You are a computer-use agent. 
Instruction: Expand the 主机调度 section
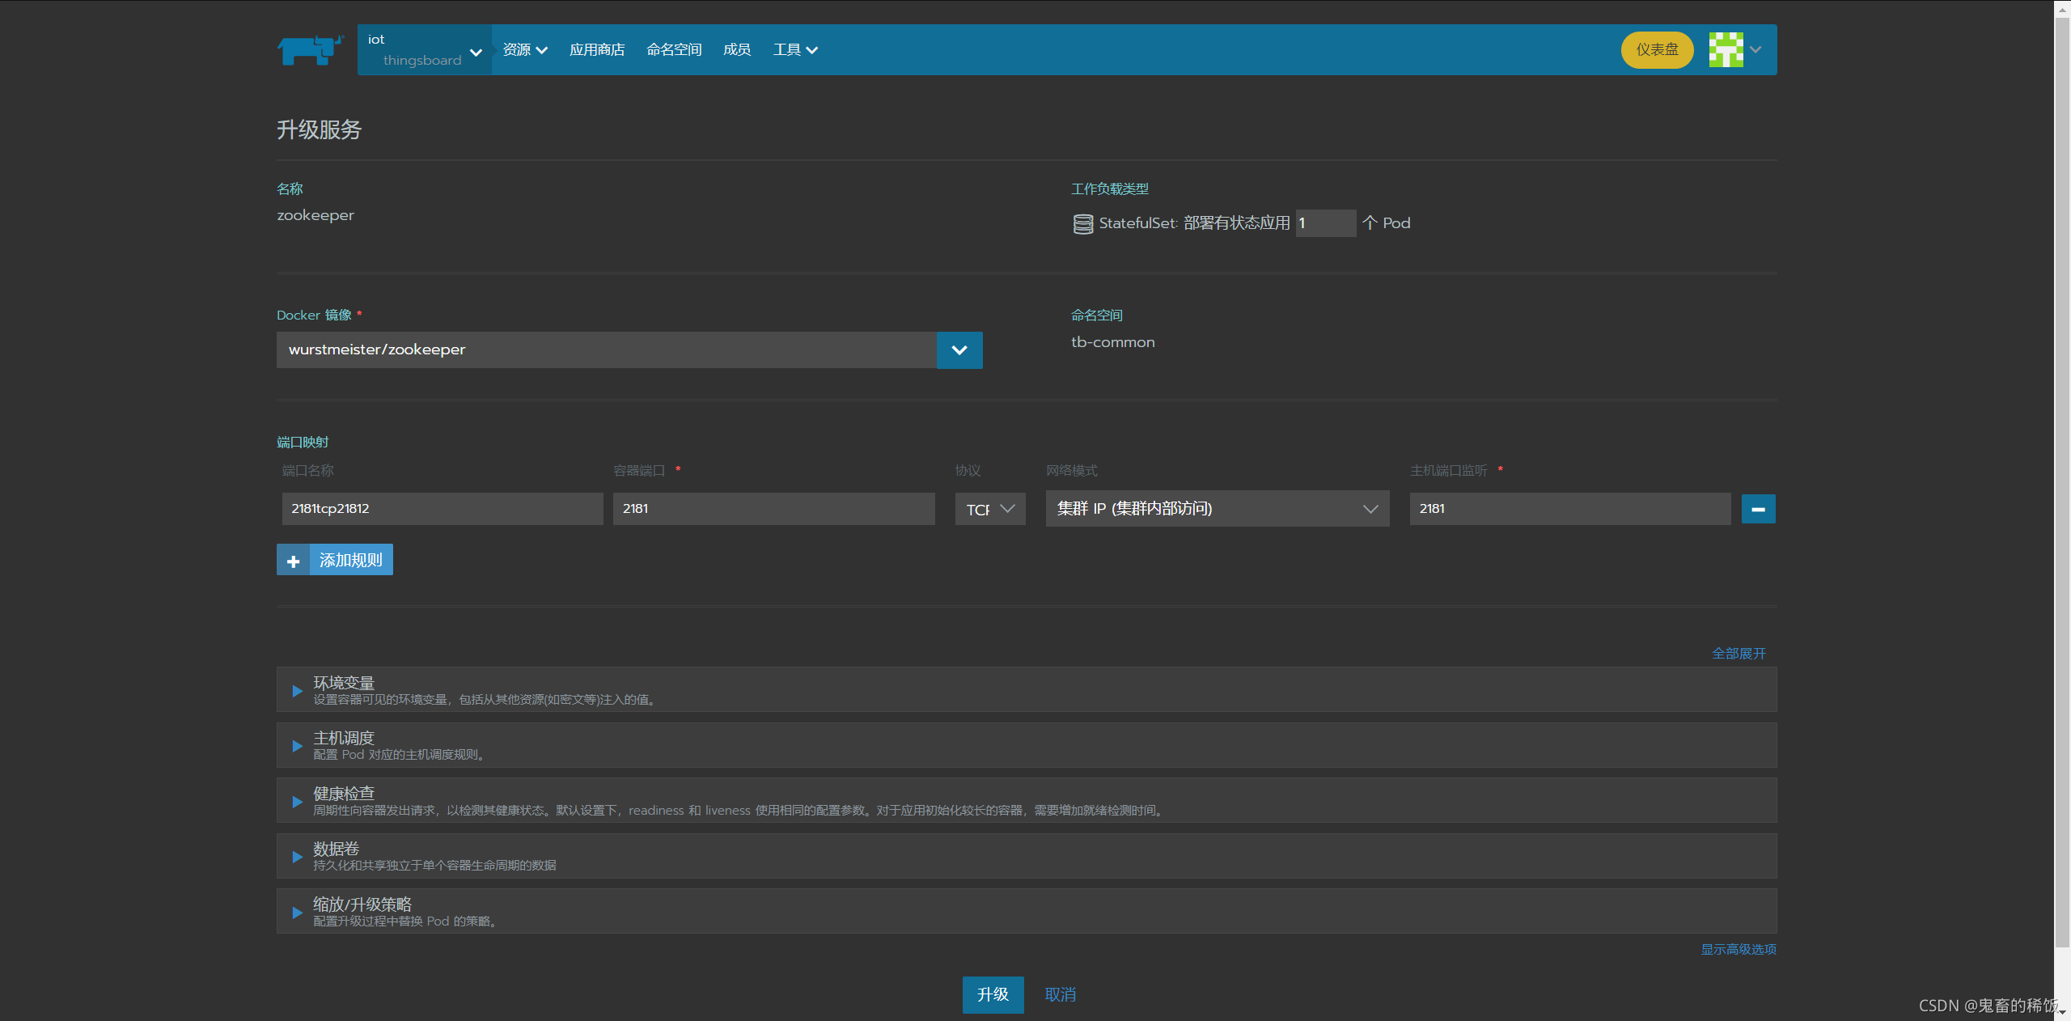1027,745
